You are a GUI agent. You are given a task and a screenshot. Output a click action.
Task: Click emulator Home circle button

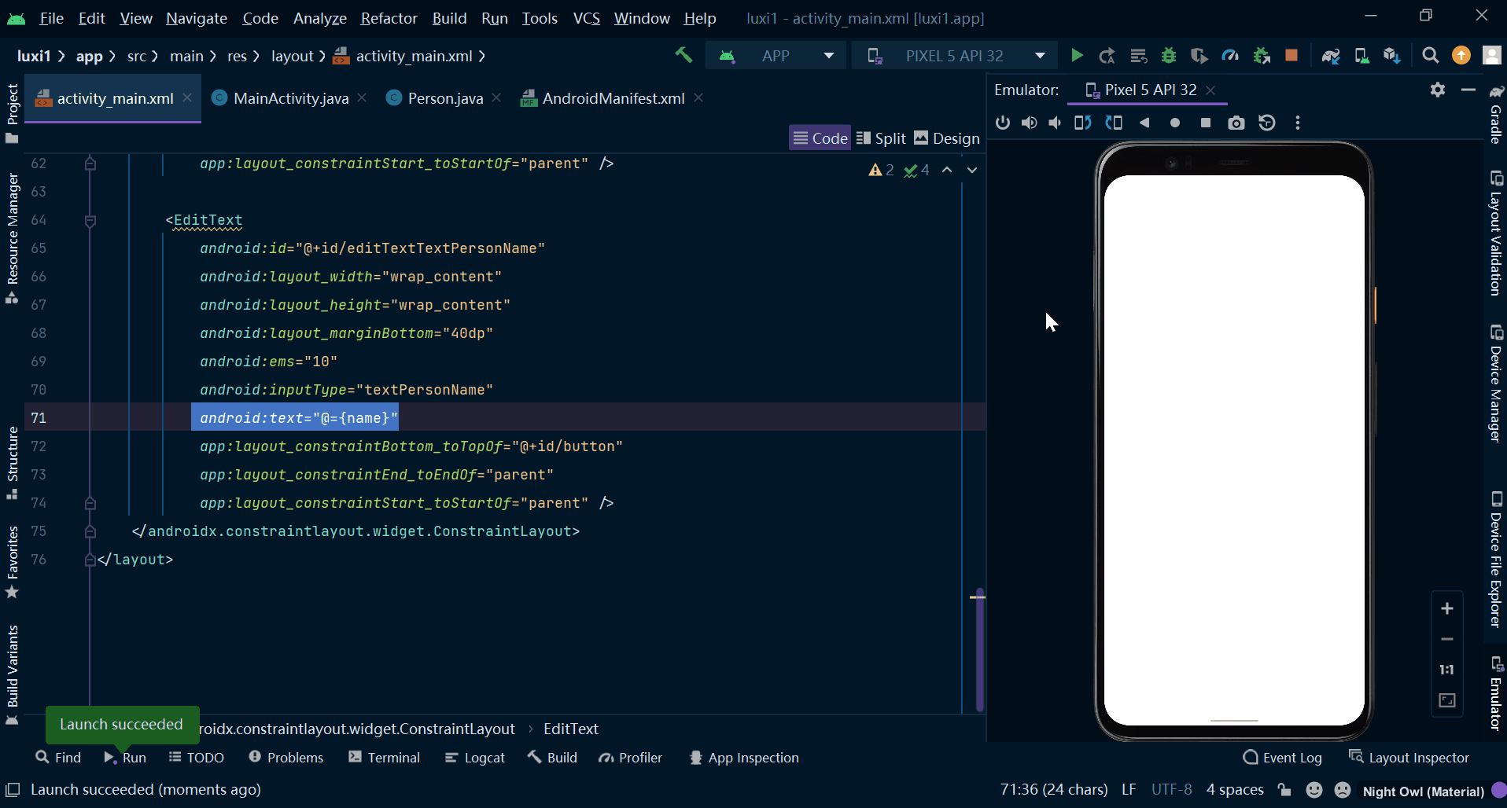click(x=1175, y=123)
